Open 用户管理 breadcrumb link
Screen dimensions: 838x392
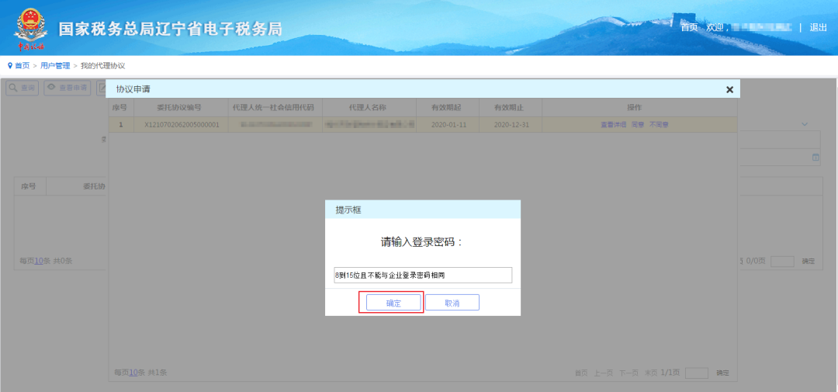[55, 66]
